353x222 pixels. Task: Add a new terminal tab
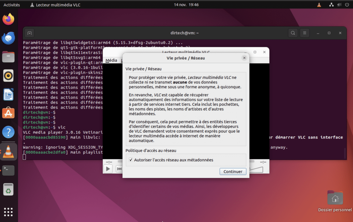tap(30, 33)
